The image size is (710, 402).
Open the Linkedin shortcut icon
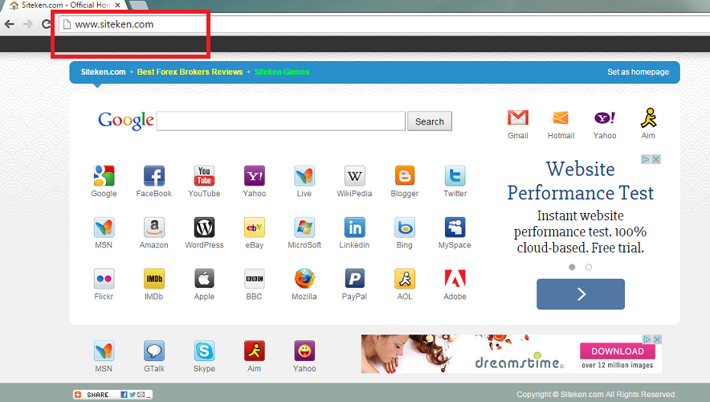pos(354,228)
